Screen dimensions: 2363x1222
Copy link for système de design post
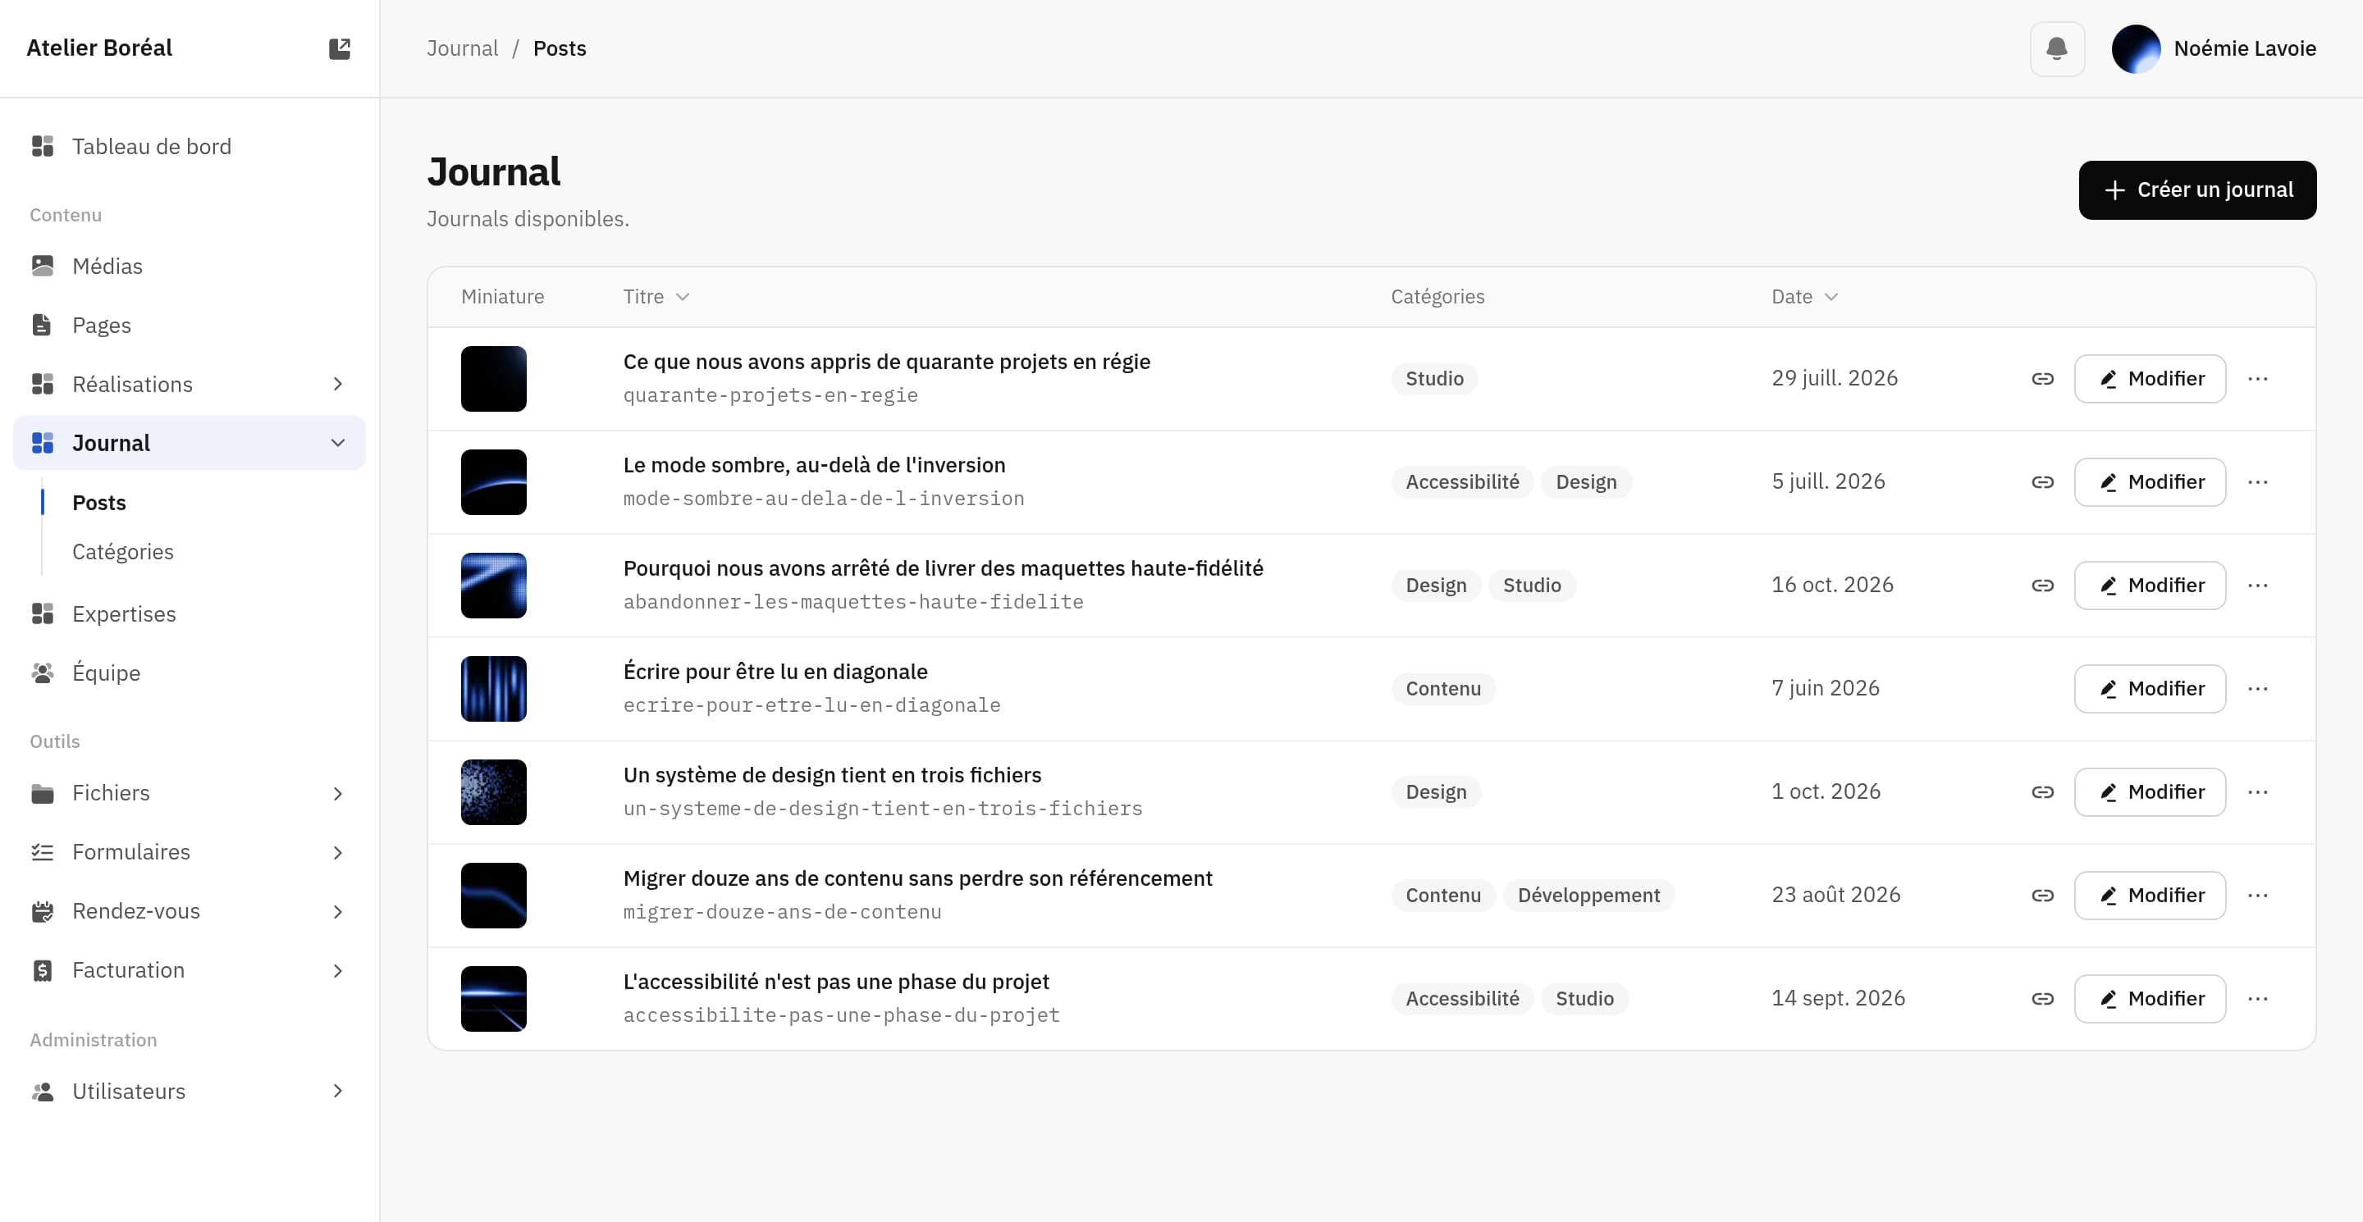click(2042, 792)
